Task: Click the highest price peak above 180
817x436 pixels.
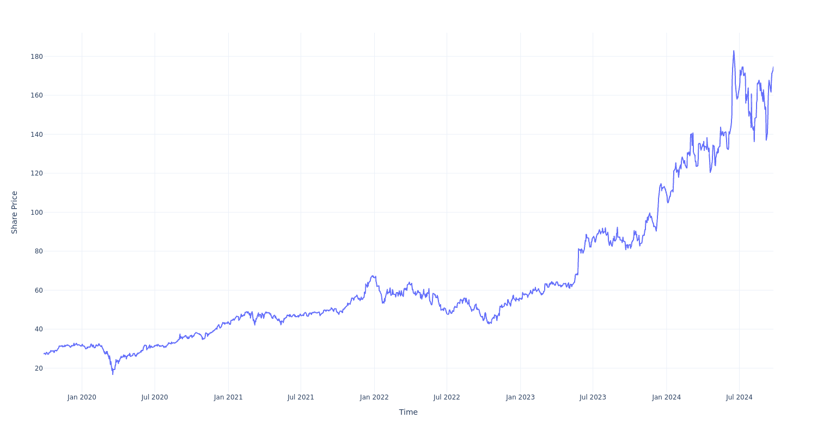Action: coord(734,51)
